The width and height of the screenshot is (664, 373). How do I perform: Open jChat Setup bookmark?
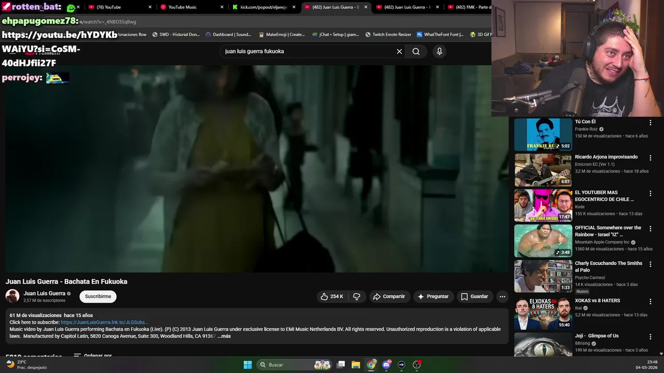point(336,35)
